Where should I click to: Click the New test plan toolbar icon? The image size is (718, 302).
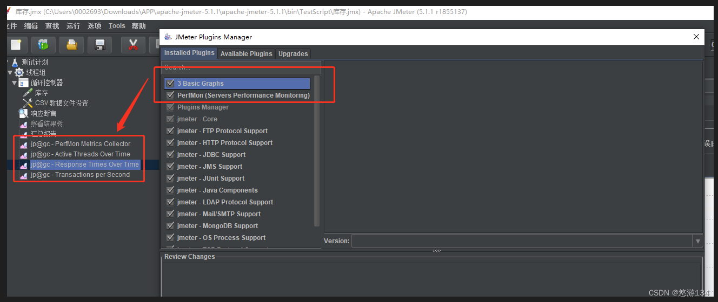(16, 45)
